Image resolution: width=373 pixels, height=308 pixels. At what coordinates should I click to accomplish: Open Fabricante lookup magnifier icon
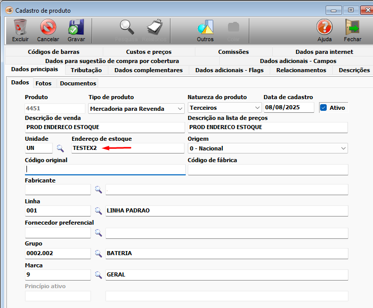[x=99, y=190]
